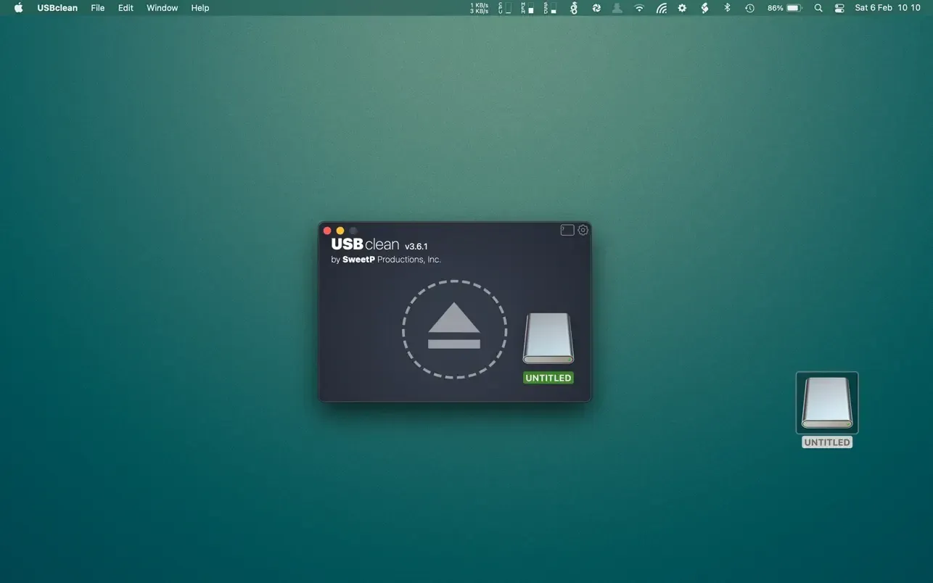Select the UNTITLED drive icon inside USBclean
933x583 pixels.
(548, 337)
